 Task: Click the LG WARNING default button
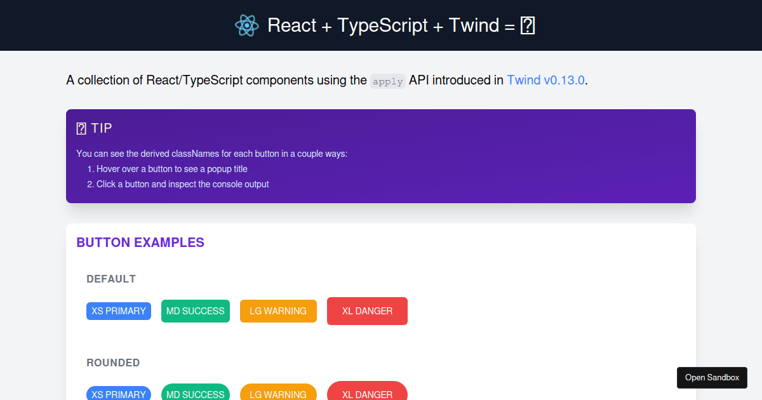[x=278, y=311]
